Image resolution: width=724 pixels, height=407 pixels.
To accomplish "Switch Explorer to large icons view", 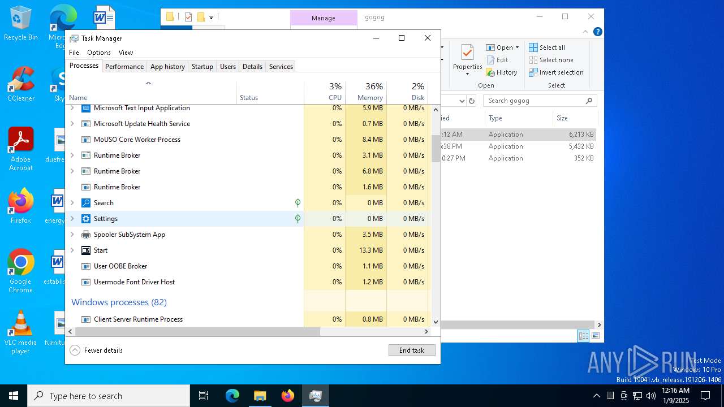I will (596, 336).
